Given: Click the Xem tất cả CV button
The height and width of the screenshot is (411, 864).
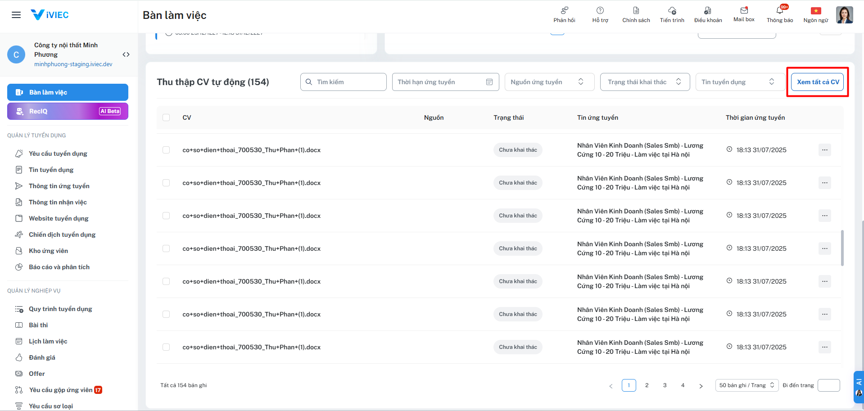Looking at the screenshot, I should pos(818,82).
